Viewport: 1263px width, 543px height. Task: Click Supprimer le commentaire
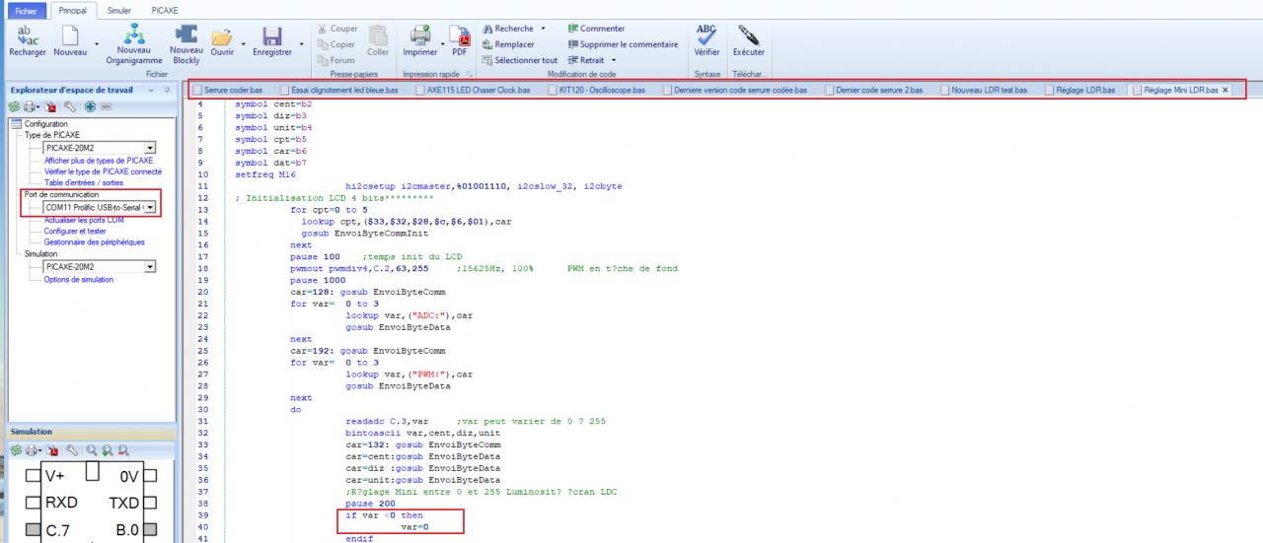point(623,44)
